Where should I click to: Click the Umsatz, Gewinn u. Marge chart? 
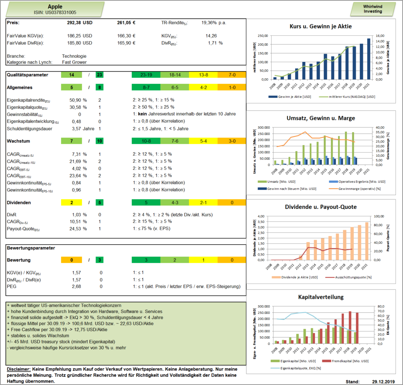coord(321,153)
